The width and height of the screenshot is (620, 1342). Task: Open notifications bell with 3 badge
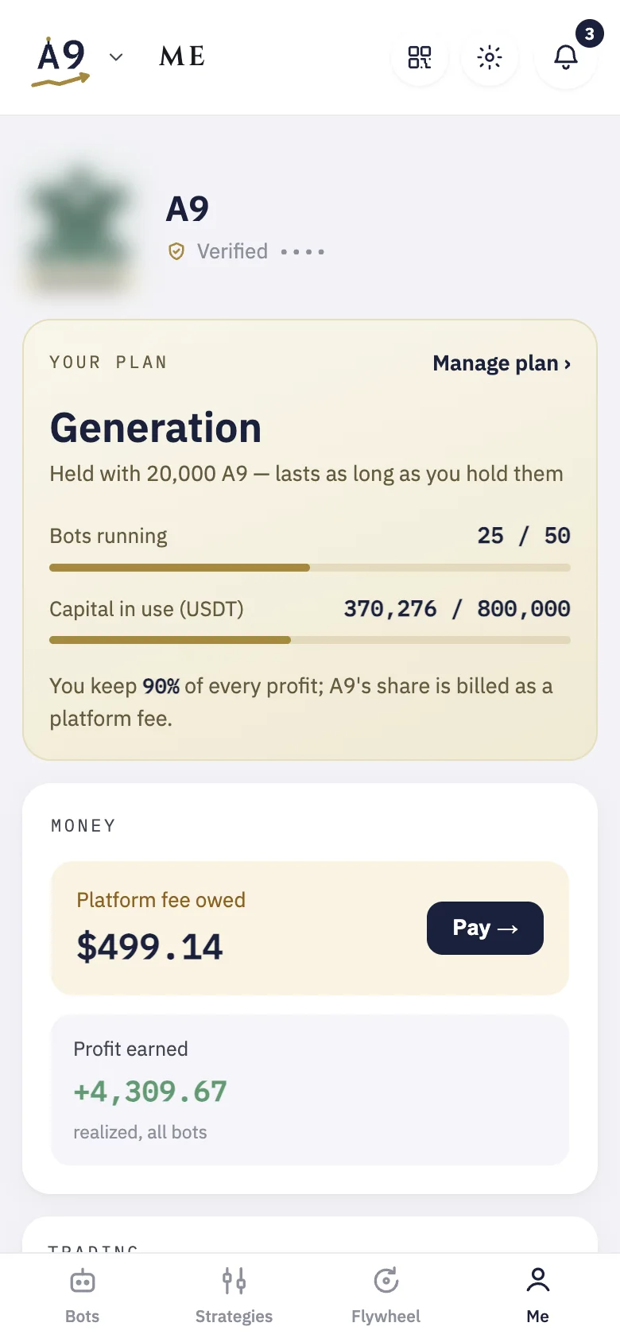coord(566,57)
